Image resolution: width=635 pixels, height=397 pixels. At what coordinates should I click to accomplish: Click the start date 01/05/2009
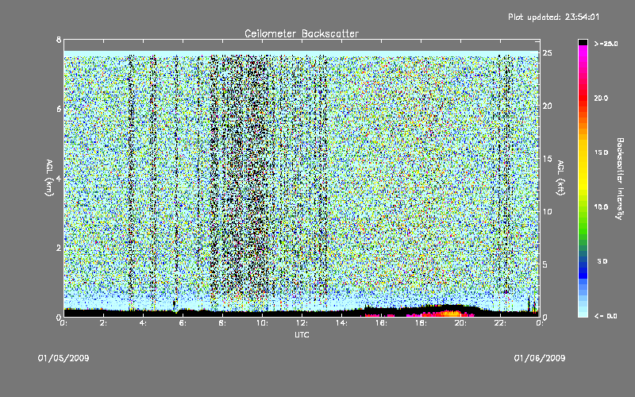63,358
